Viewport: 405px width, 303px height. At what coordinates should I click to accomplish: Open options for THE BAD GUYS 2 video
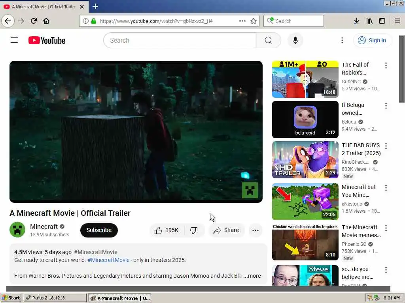pos(386,146)
